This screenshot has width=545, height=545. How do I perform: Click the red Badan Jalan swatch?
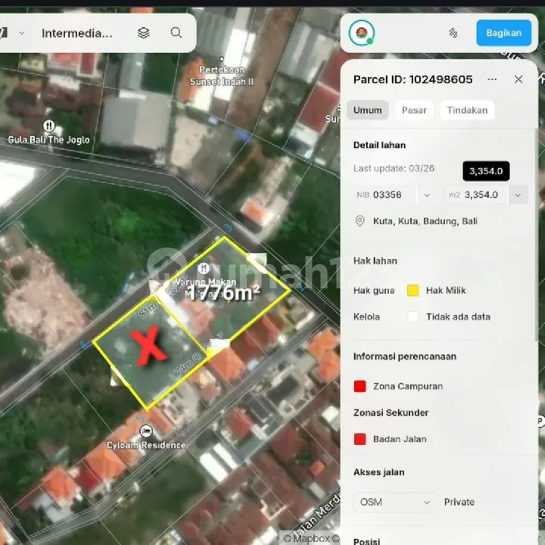click(x=360, y=439)
